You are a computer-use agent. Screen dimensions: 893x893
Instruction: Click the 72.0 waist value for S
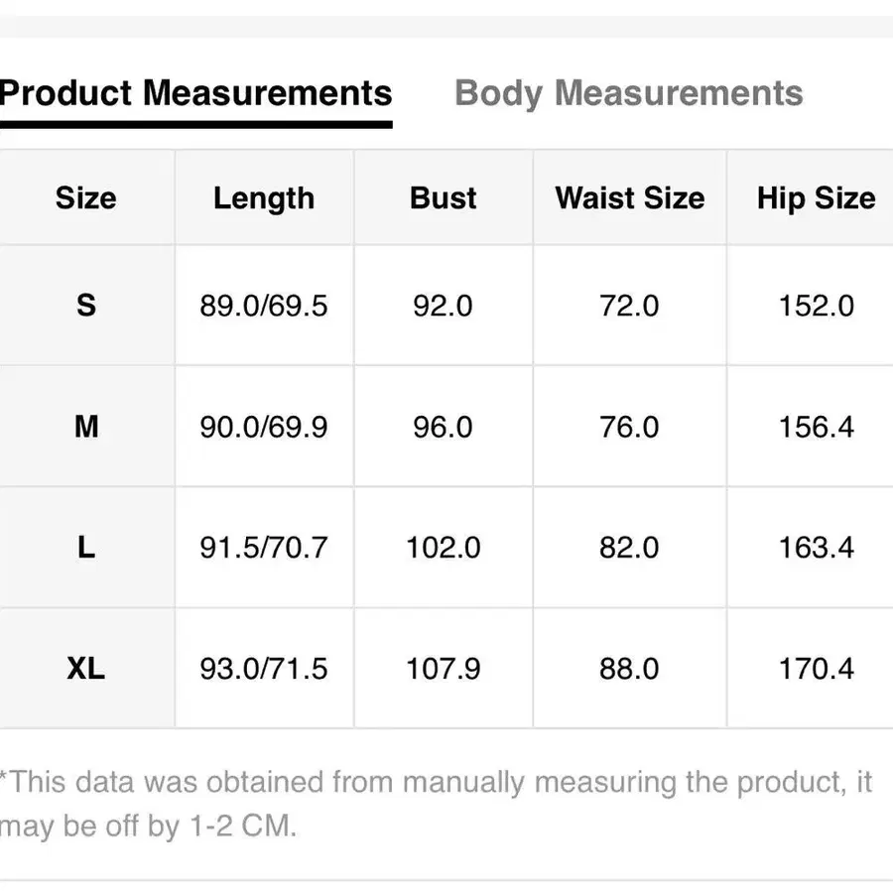629,306
